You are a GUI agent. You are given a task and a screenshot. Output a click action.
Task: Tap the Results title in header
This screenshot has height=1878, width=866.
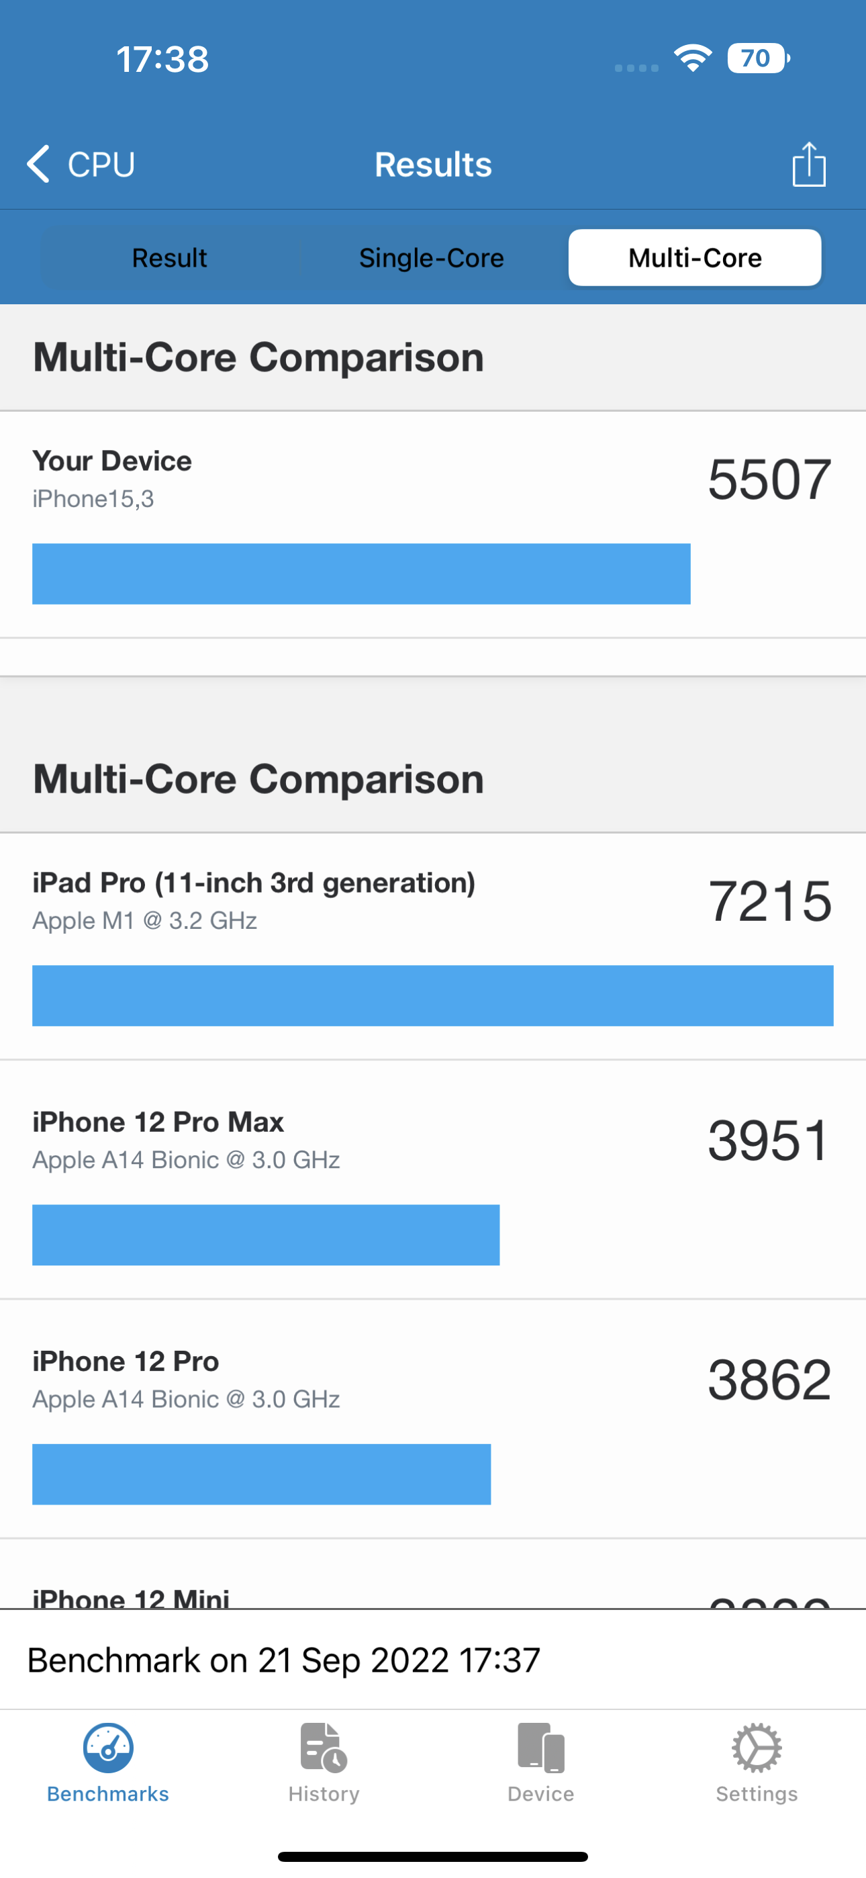click(x=433, y=165)
